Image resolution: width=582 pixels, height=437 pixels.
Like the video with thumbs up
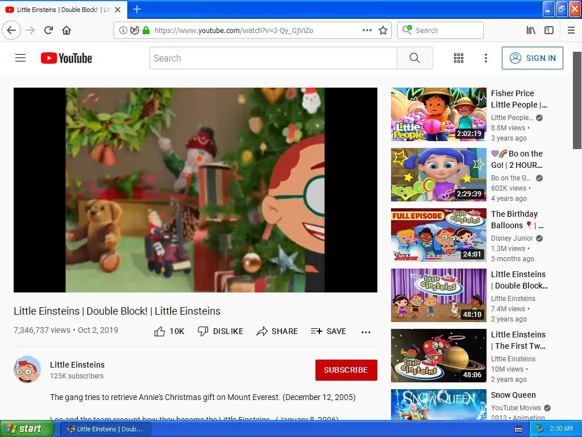pyautogui.click(x=169, y=331)
